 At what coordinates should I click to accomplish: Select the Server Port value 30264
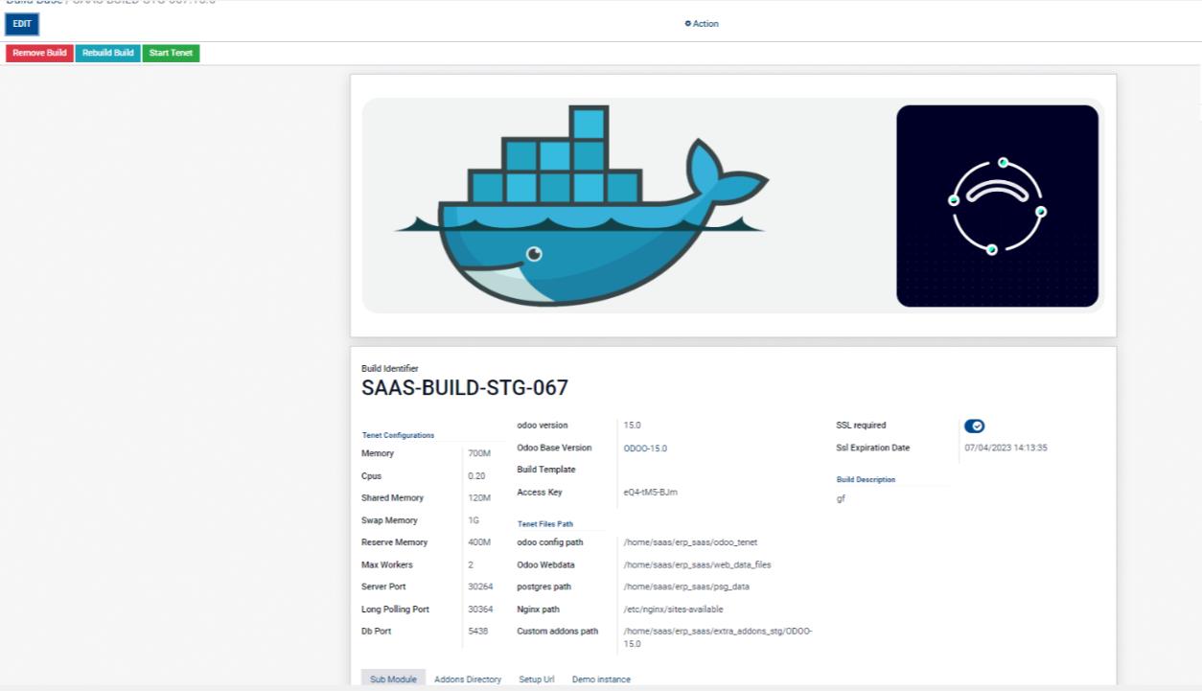pyautogui.click(x=480, y=587)
